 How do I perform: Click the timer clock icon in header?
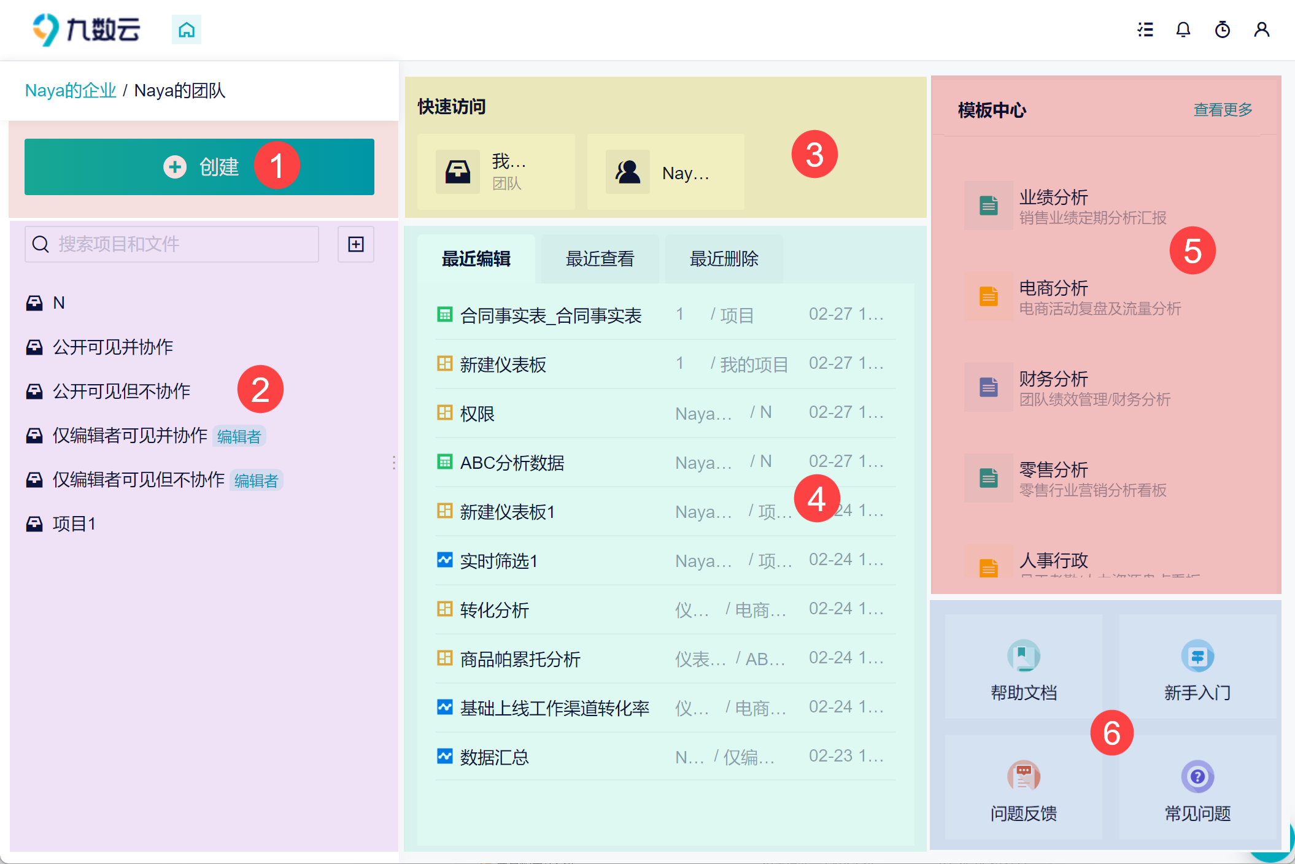[1222, 29]
